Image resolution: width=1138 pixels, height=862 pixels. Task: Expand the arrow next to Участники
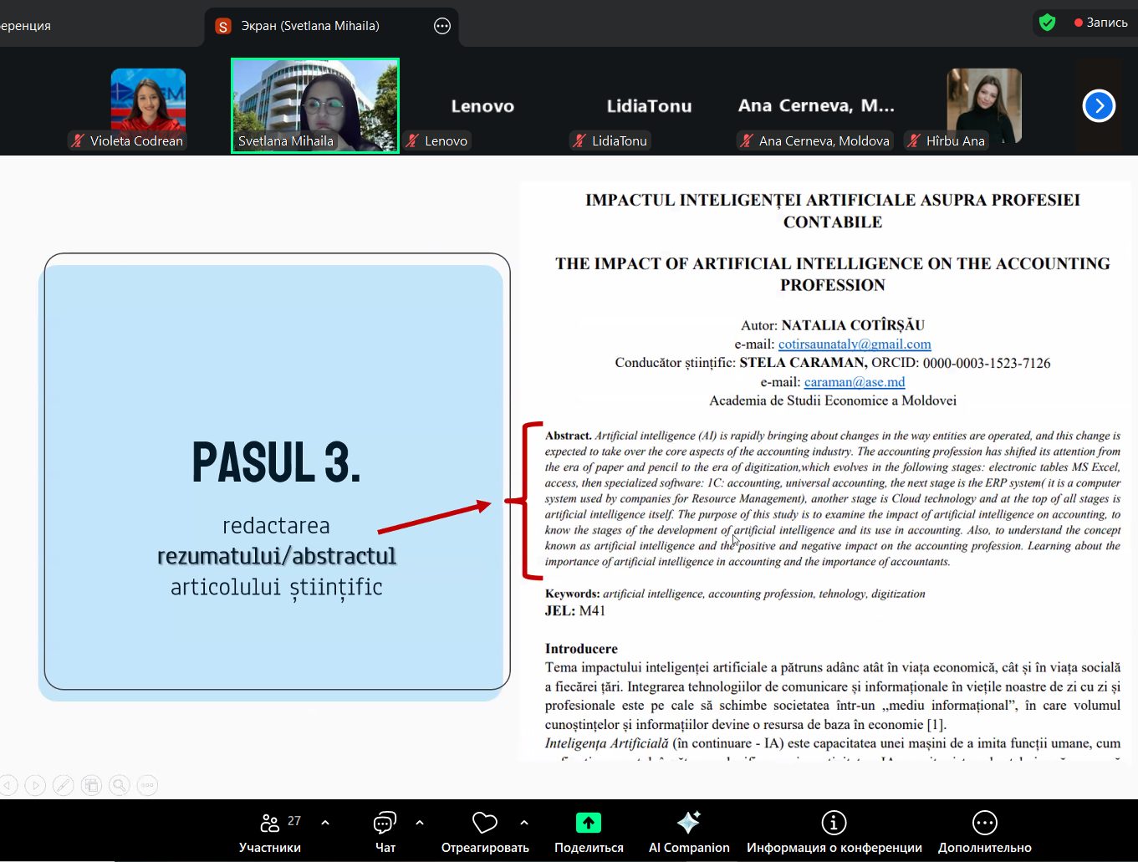[x=325, y=823]
